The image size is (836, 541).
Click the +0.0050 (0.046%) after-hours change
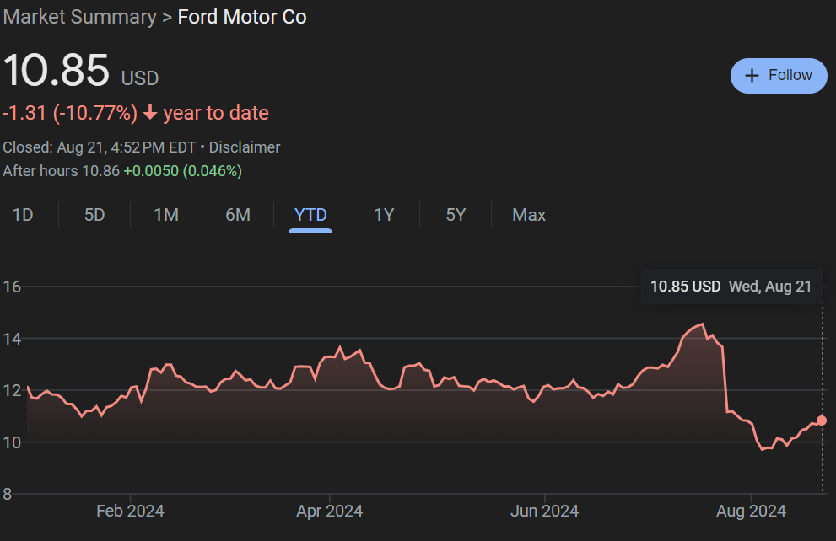pos(183,171)
